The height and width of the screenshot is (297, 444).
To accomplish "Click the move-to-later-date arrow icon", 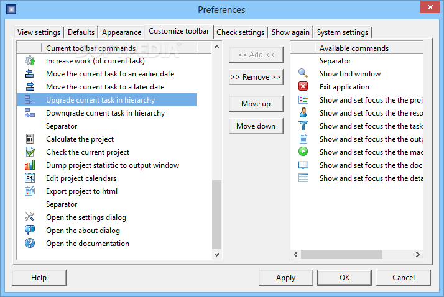I will coord(30,86).
